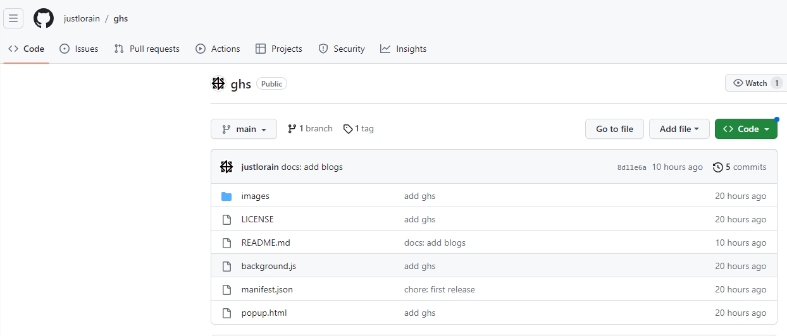This screenshot has width=787, height=336.
Task: Open the Pull requests tab
Action: (147, 49)
